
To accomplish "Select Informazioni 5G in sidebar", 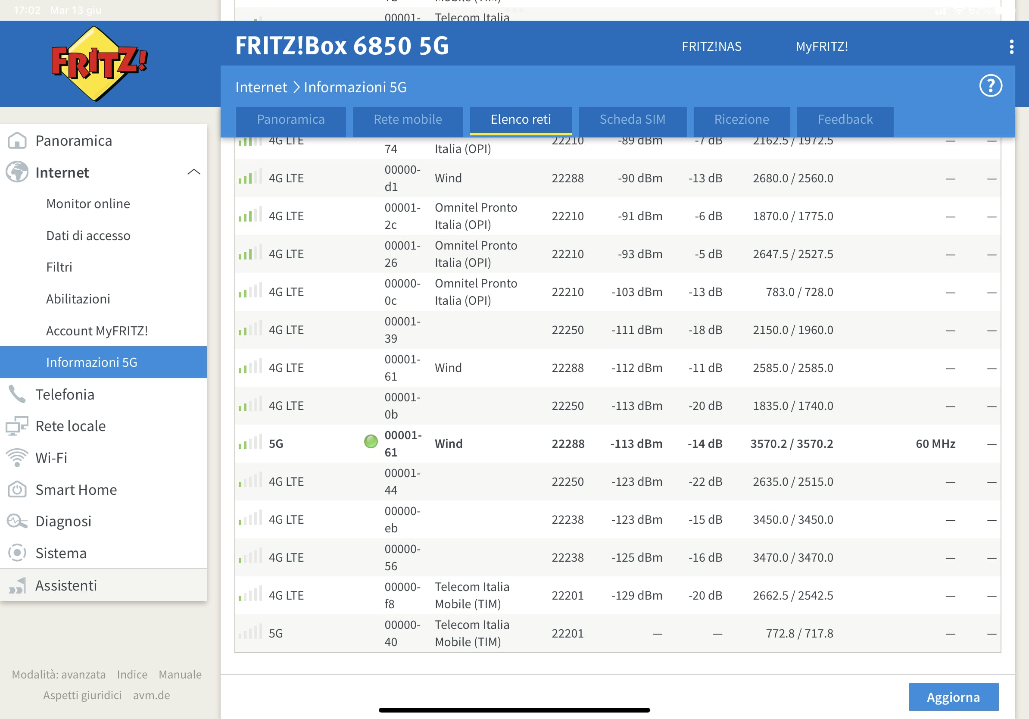I will (x=103, y=362).
